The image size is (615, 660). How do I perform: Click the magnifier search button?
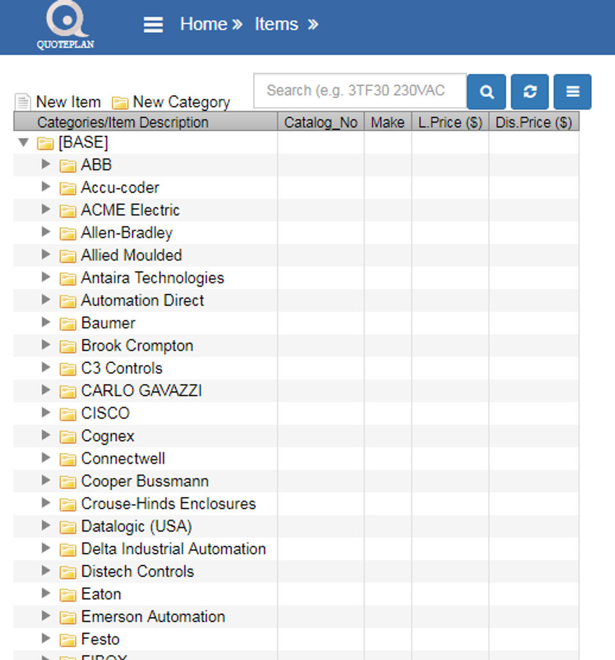pyautogui.click(x=486, y=92)
